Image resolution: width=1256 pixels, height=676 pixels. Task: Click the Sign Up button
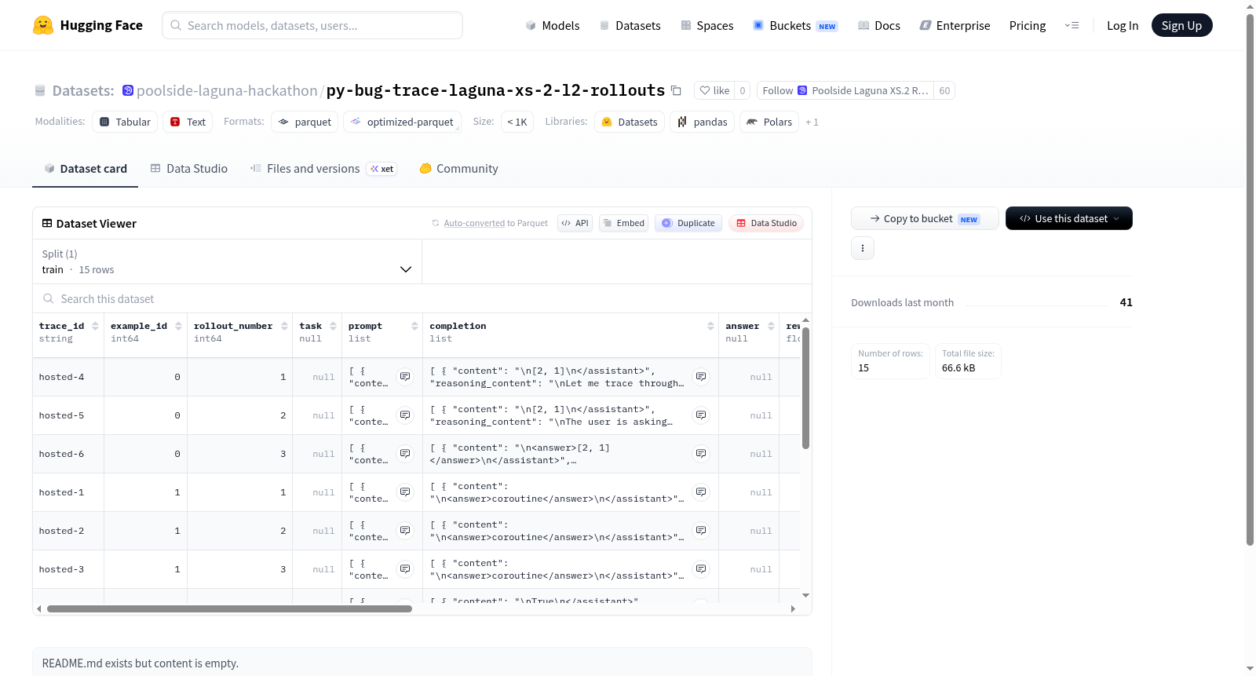tap(1181, 25)
